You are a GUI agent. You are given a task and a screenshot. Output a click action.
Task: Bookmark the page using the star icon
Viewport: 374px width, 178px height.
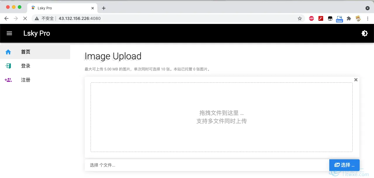click(300, 18)
